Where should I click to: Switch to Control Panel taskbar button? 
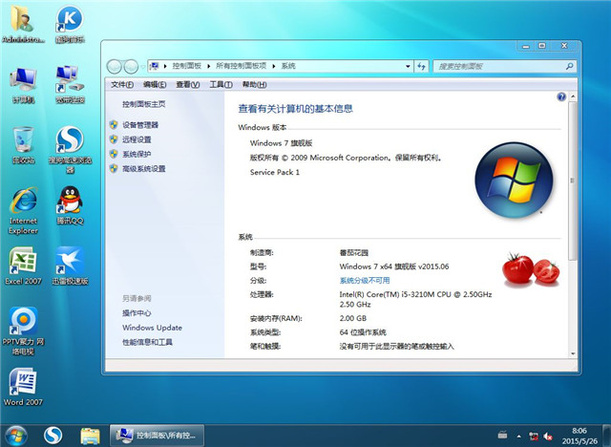click(157, 436)
